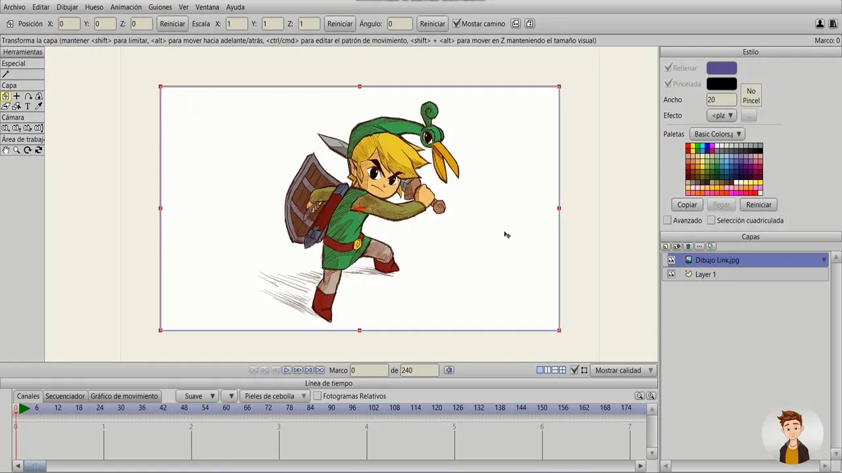Screen dimensions: 842x473
Task: Click the black stroke color swatch
Action: click(722, 84)
